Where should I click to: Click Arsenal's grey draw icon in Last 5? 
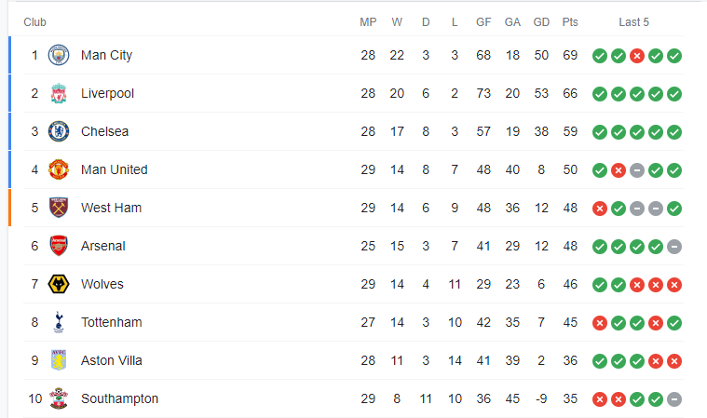pos(674,247)
